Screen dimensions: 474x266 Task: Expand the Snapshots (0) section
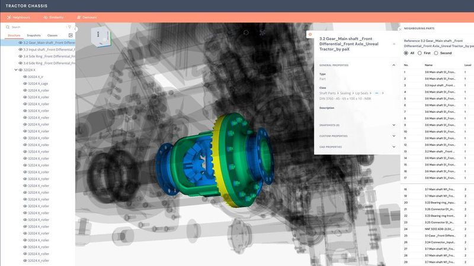393,125
